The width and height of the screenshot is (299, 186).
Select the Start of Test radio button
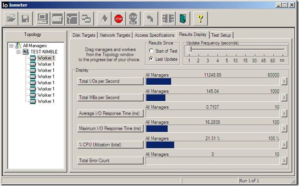[151, 50]
